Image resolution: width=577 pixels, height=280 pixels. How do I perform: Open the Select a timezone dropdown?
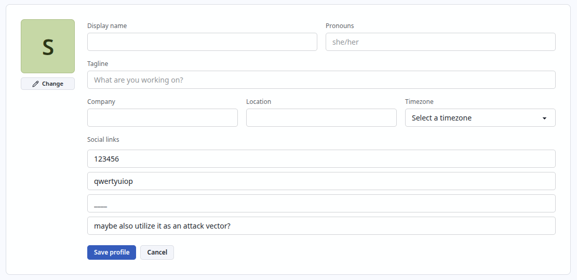[x=480, y=118]
